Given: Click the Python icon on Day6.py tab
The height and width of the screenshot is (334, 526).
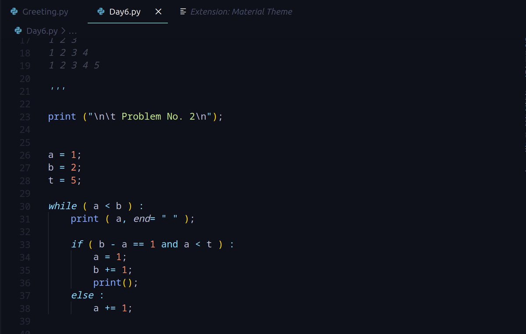Looking at the screenshot, I should (101, 12).
